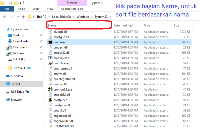Click the cmcfg32.dll file icon
The image size is (200, 129).
click(50, 37)
